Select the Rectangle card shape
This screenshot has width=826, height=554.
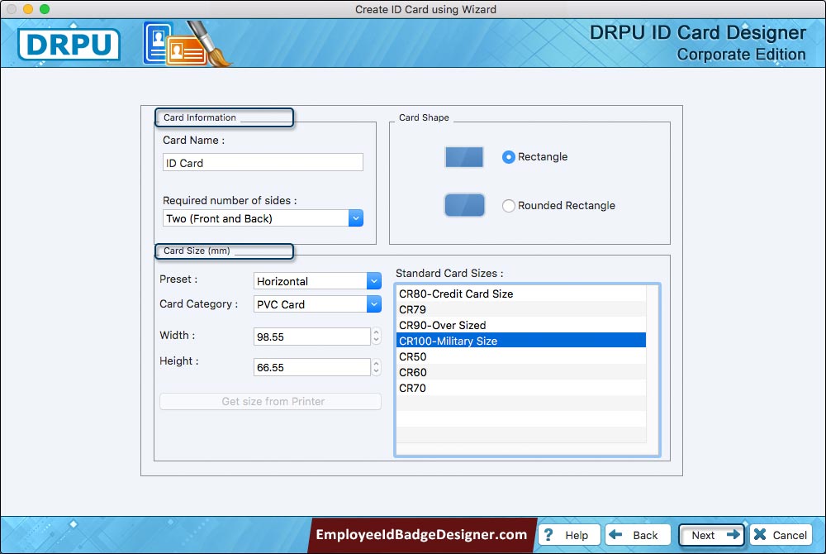(x=508, y=157)
